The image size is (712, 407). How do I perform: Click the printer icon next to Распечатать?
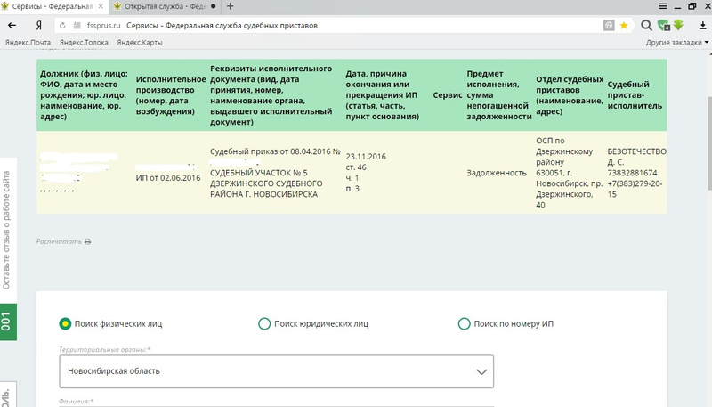87,241
